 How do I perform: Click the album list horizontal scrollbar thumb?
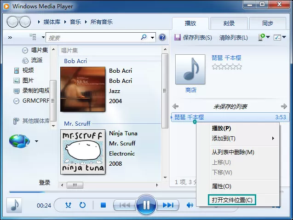75,185
